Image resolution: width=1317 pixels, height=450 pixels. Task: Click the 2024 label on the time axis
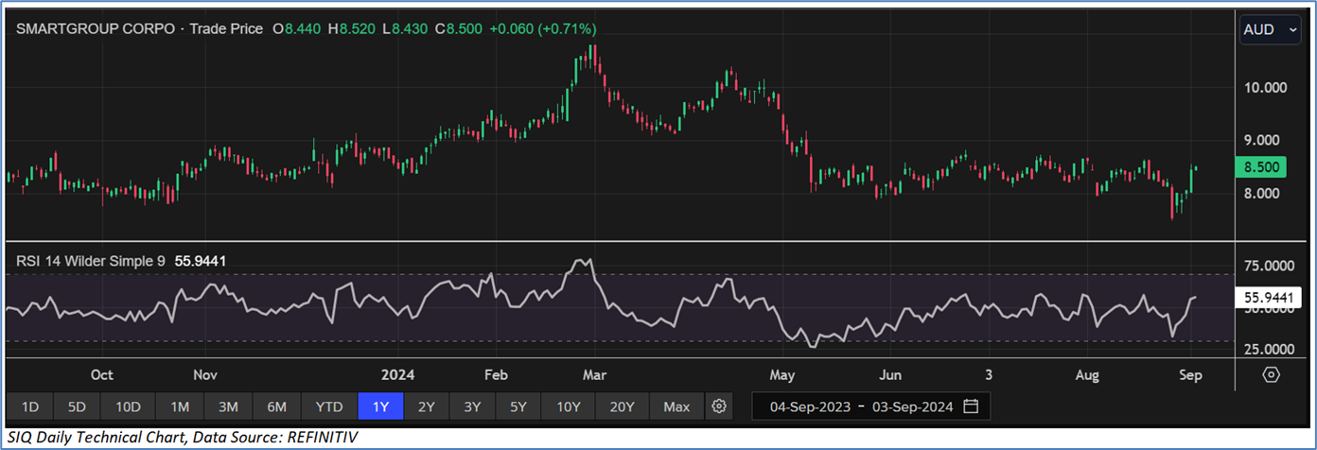[398, 374]
